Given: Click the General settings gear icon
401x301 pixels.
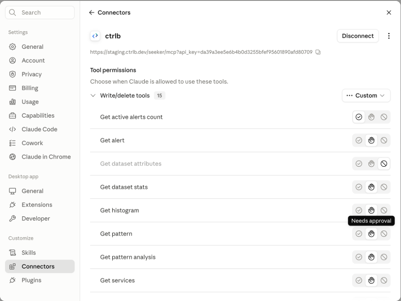Looking at the screenshot, I should click(x=12, y=47).
